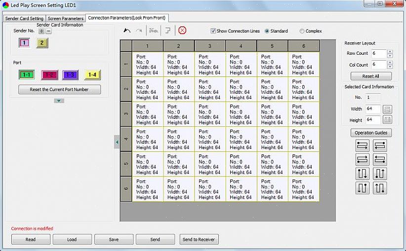
Task: Click the undo arrow icon
Action: 127,31
